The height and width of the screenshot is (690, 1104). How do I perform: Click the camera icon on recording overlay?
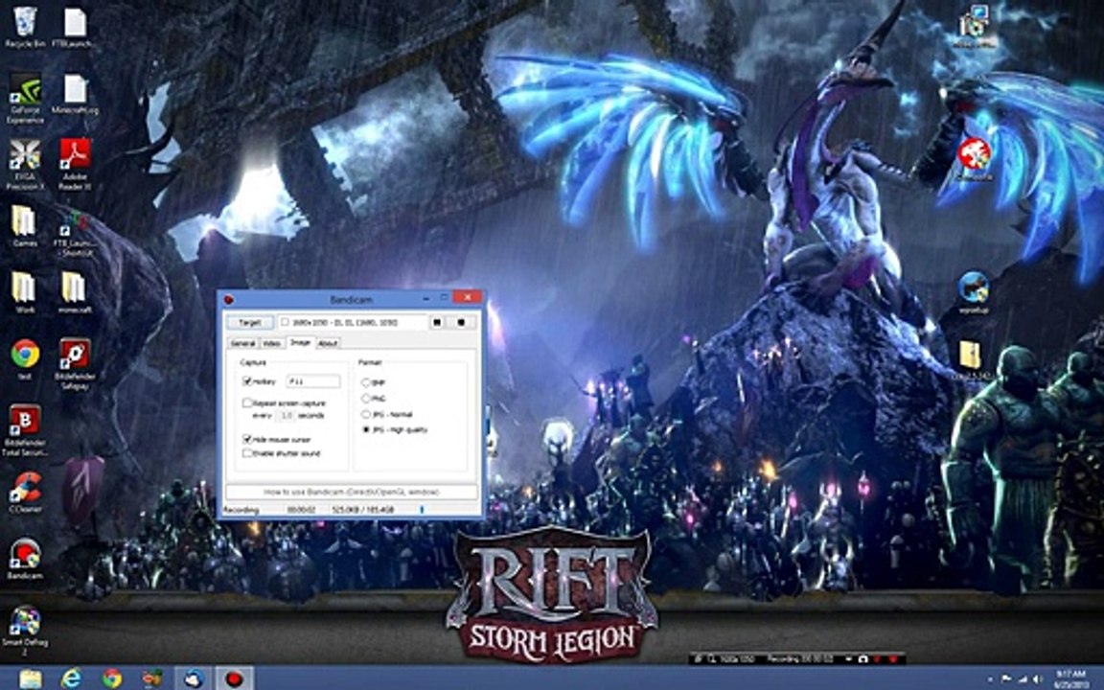[863, 659]
